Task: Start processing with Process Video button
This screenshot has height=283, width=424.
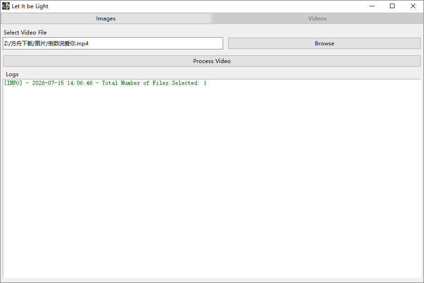Action: [x=212, y=61]
